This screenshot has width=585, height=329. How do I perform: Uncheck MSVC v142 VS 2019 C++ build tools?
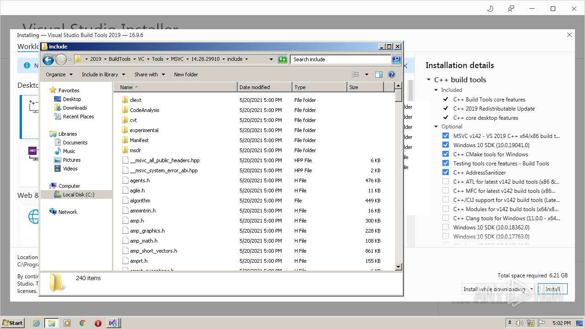446,136
